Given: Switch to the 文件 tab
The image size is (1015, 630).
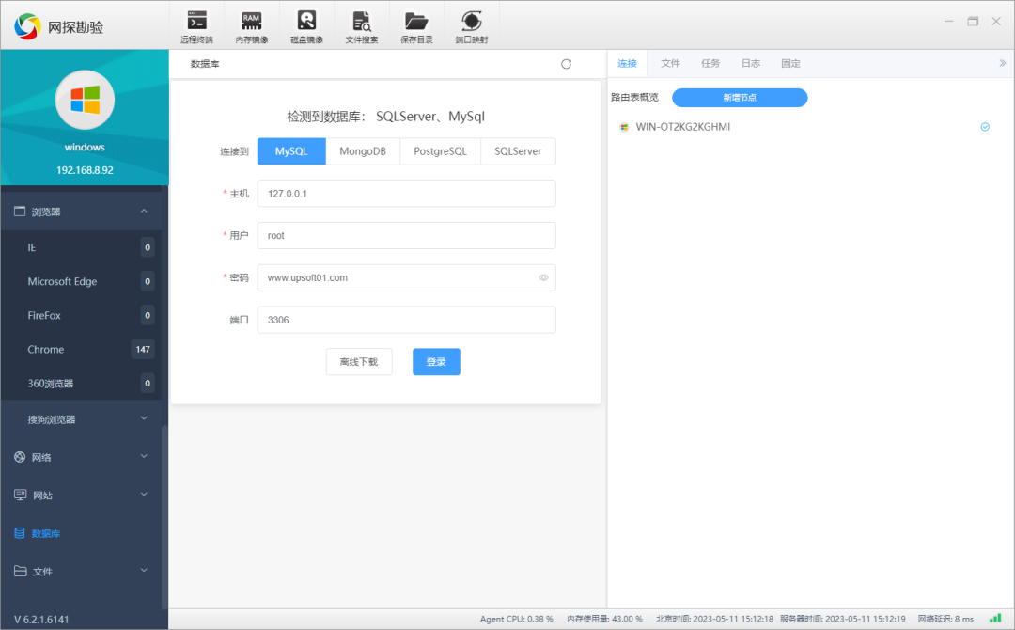Looking at the screenshot, I should click(670, 63).
